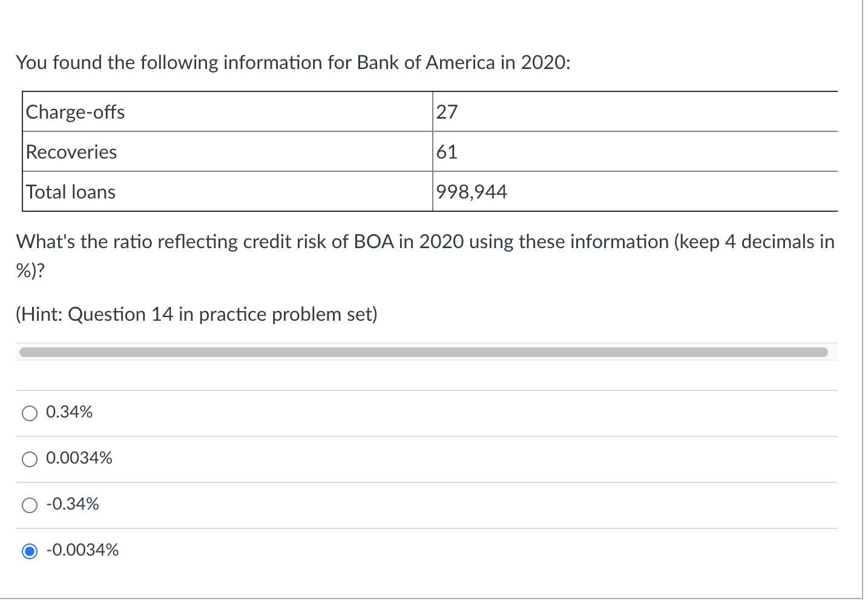Click the -0.34% answer label text

pos(73,504)
